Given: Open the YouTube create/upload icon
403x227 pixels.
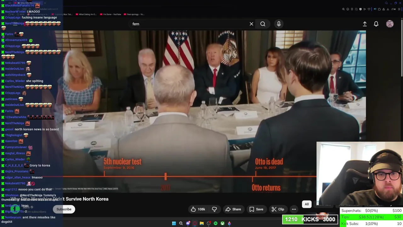Looking at the screenshot, I should coord(365,24).
